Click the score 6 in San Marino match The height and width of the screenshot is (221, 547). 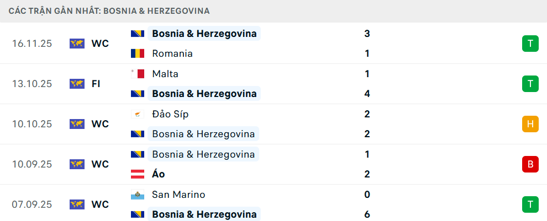[367, 214]
